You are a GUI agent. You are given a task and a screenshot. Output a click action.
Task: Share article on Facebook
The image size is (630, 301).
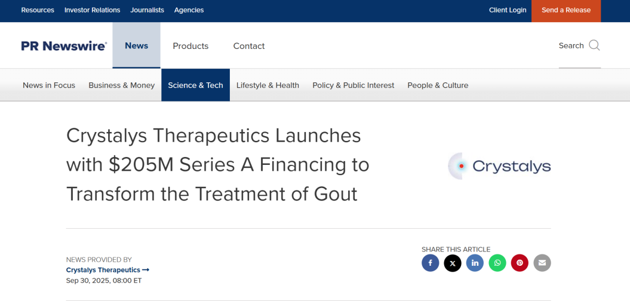click(430, 263)
